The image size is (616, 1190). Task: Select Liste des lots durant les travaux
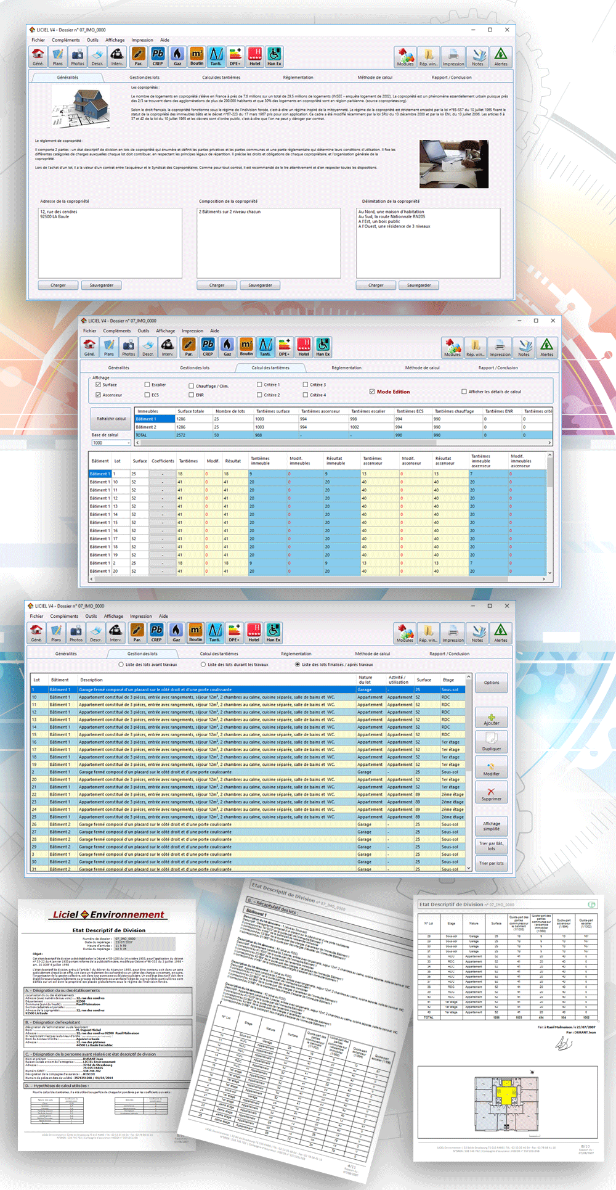203,665
